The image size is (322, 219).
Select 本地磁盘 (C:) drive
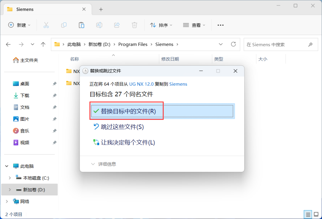[33, 178]
